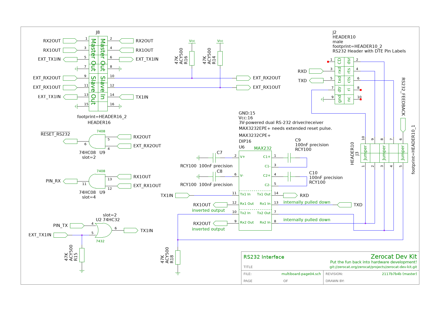
Task: Click the footprint=HEADER10_1 attribute text
Action: pos(413,150)
